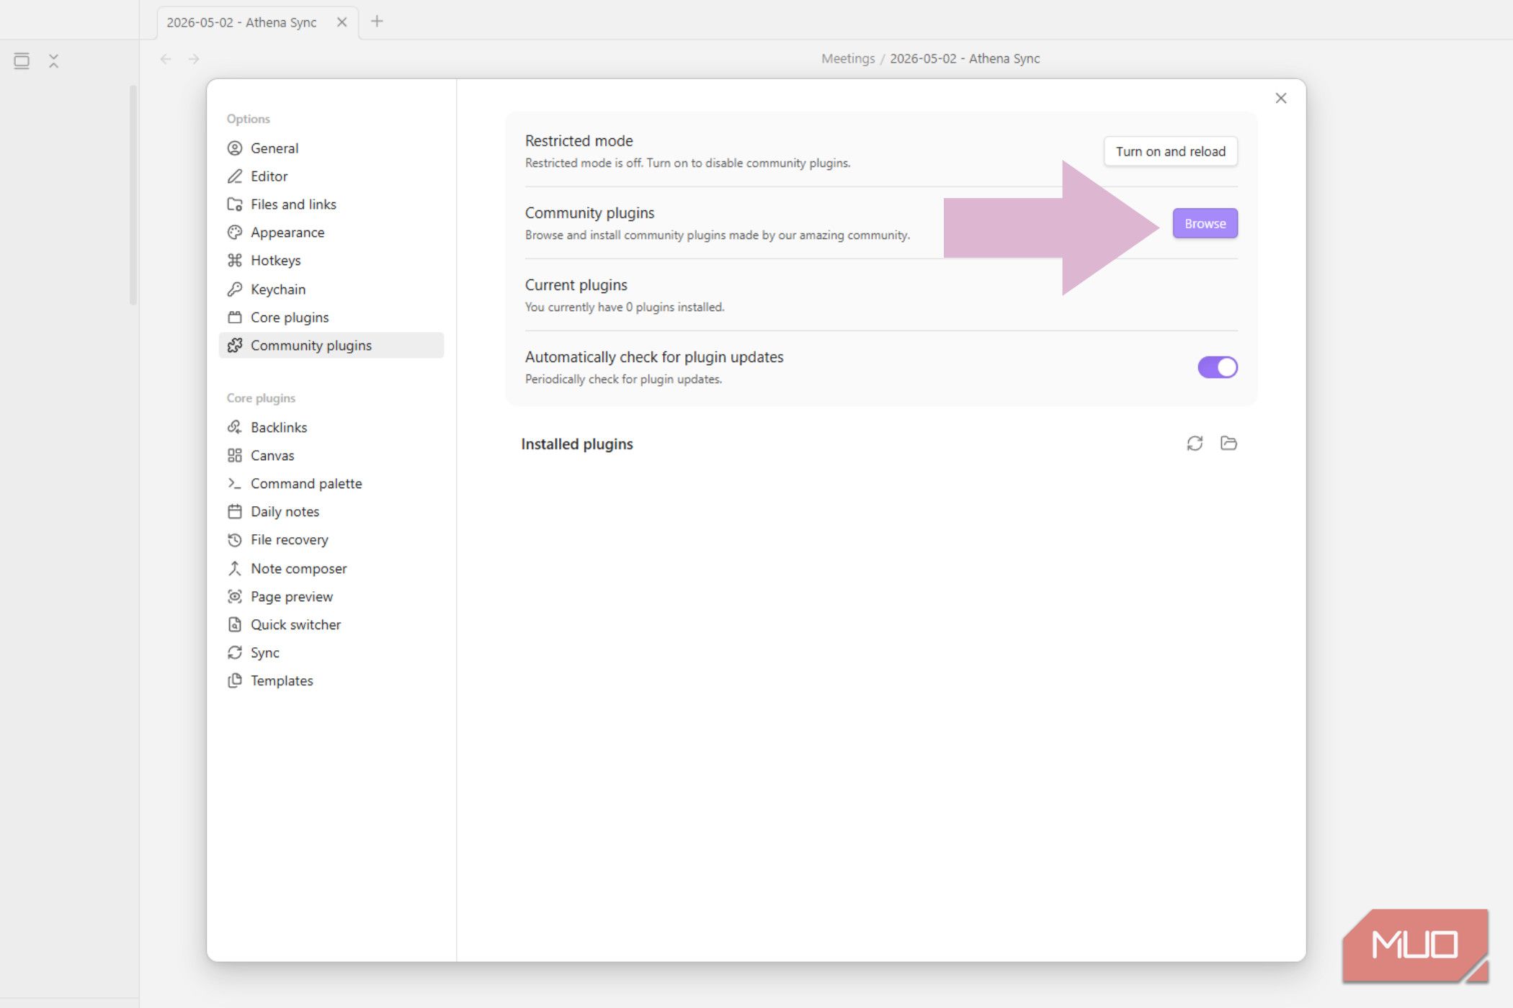The height and width of the screenshot is (1008, 1513).
Task: Click the left sidebar scrollbar
Action: pyautogui.click(x=133, y=194)
